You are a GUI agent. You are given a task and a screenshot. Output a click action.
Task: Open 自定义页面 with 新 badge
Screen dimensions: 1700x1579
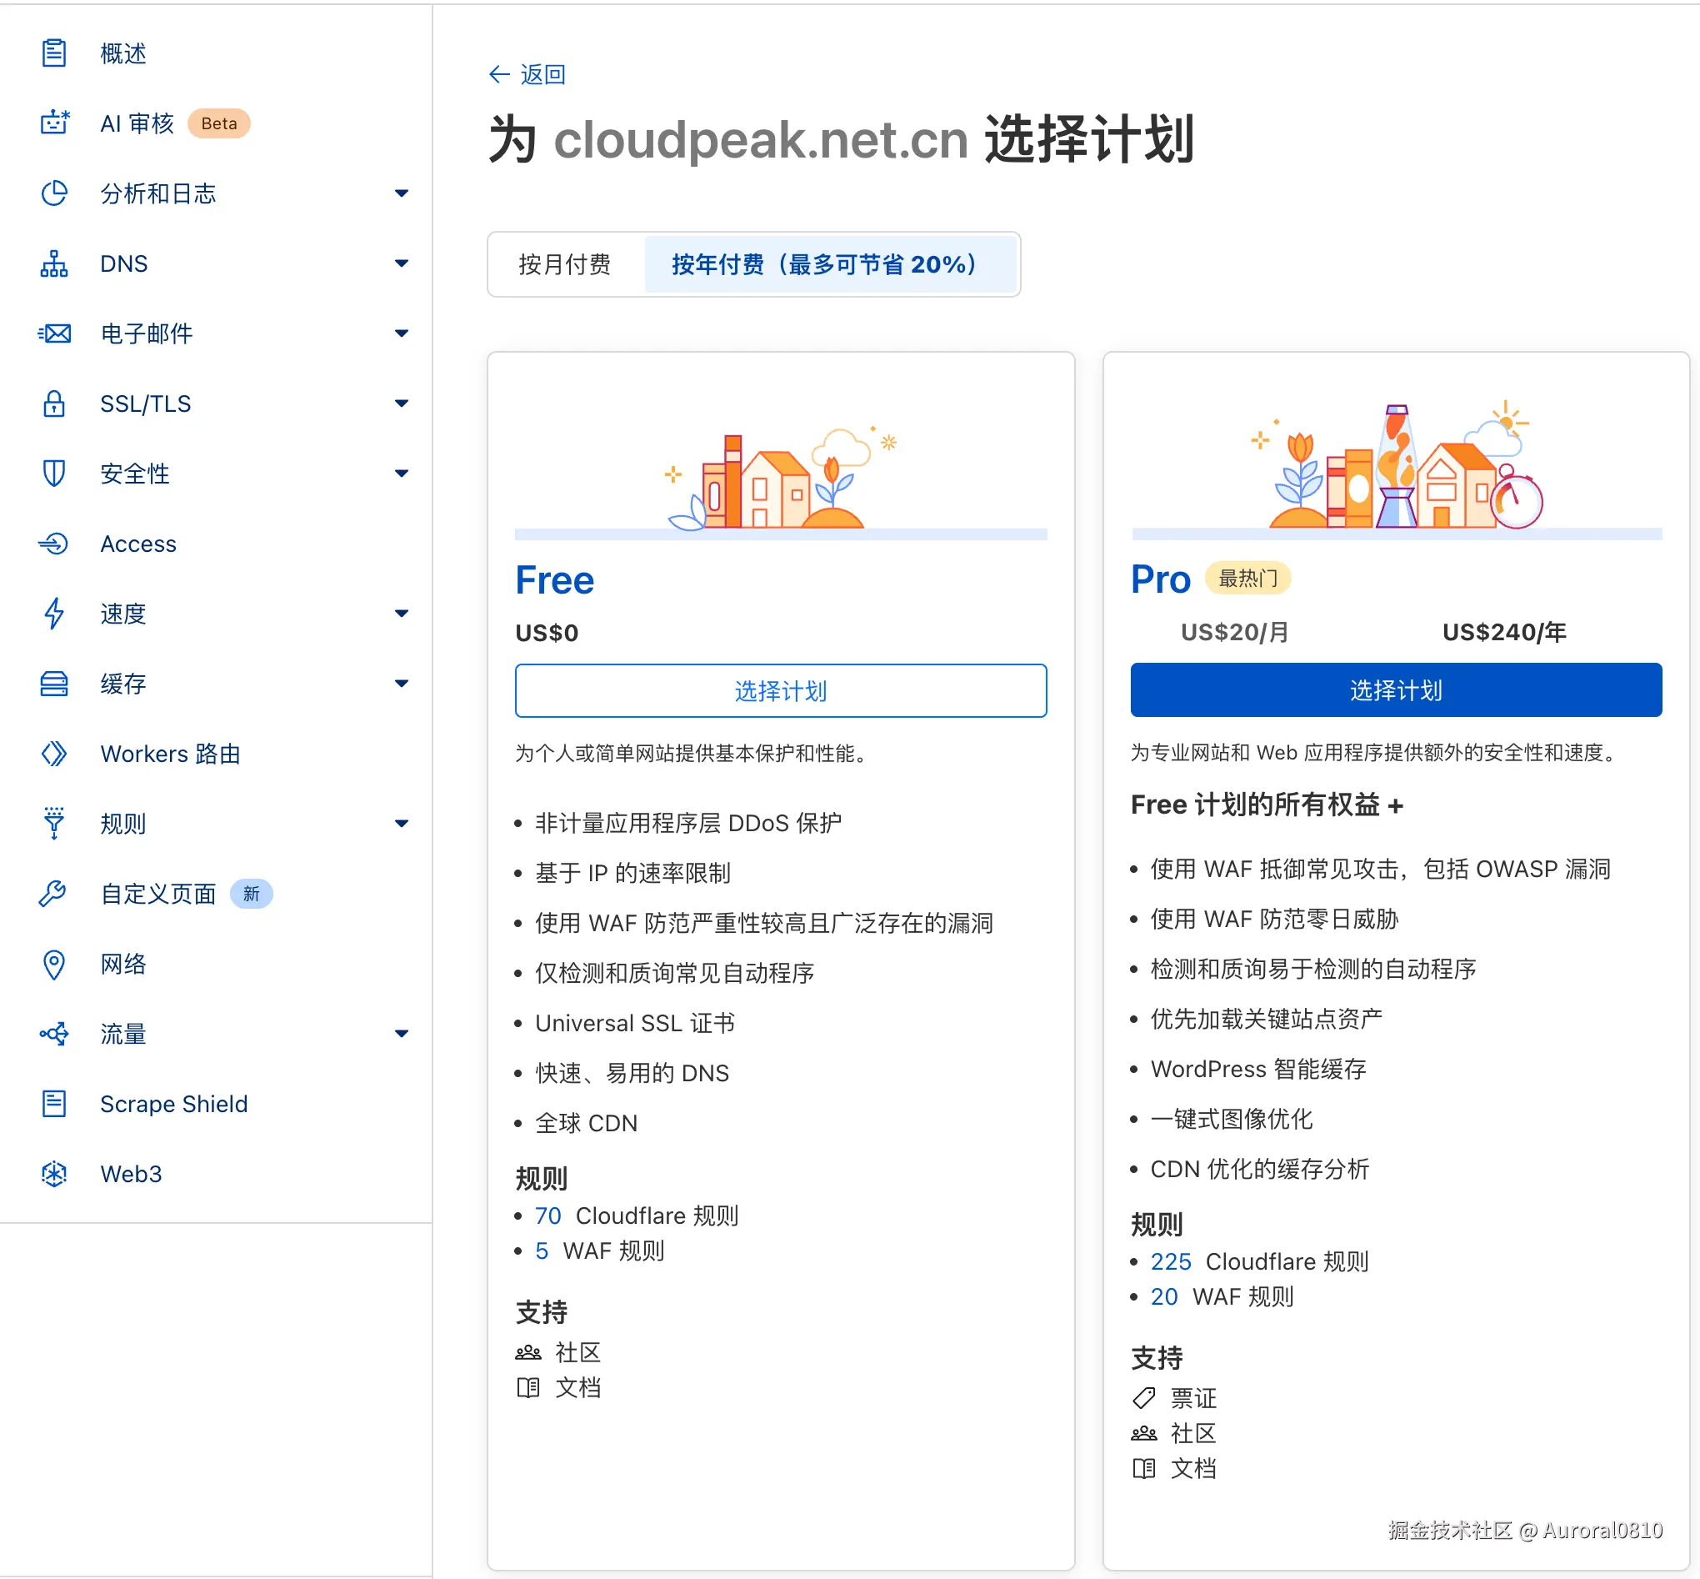point(158,894)
